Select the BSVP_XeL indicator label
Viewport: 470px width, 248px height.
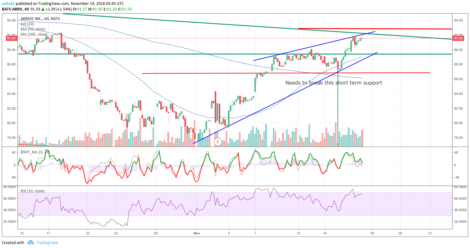point(35,152)
